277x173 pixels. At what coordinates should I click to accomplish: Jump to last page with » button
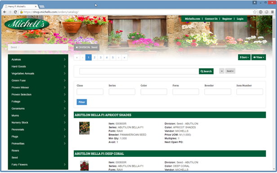tap(125, 58)
